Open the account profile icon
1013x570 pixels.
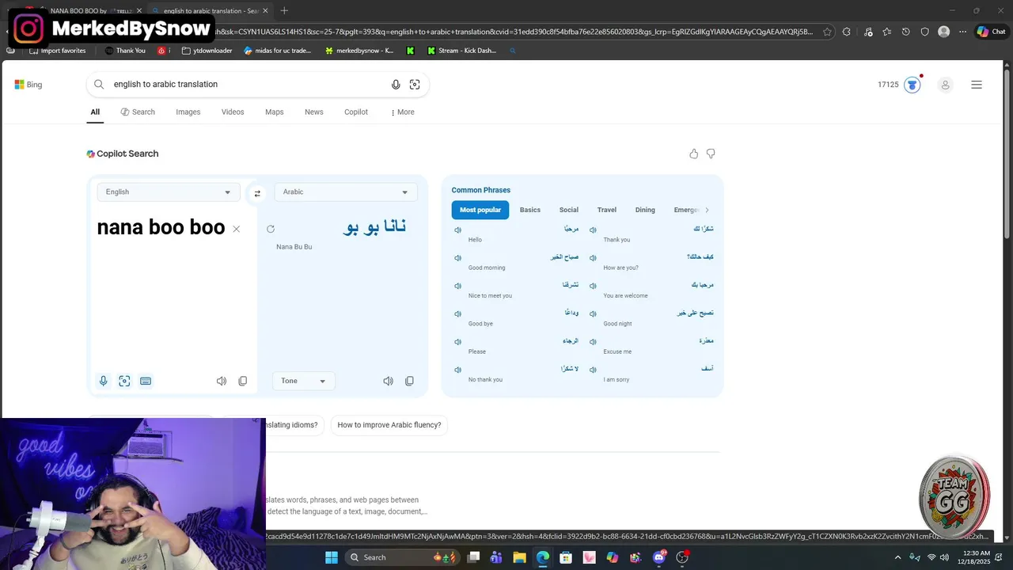point(945,85)
